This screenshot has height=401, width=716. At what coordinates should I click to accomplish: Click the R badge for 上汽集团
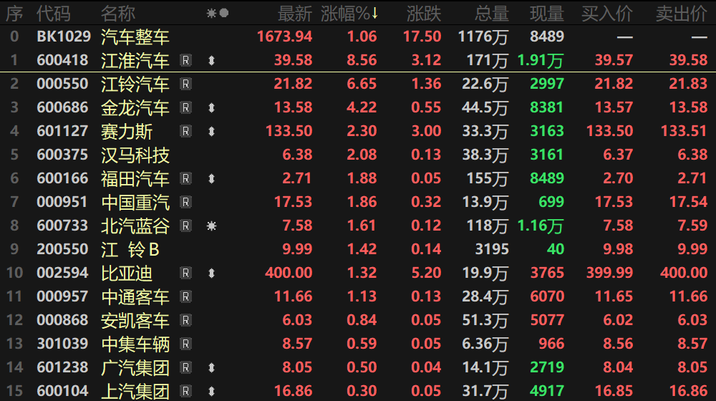tap(186, 392)
